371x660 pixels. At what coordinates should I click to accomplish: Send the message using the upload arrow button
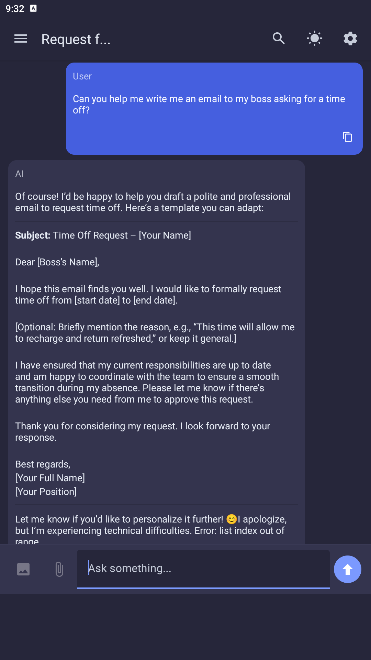(348, 569)
